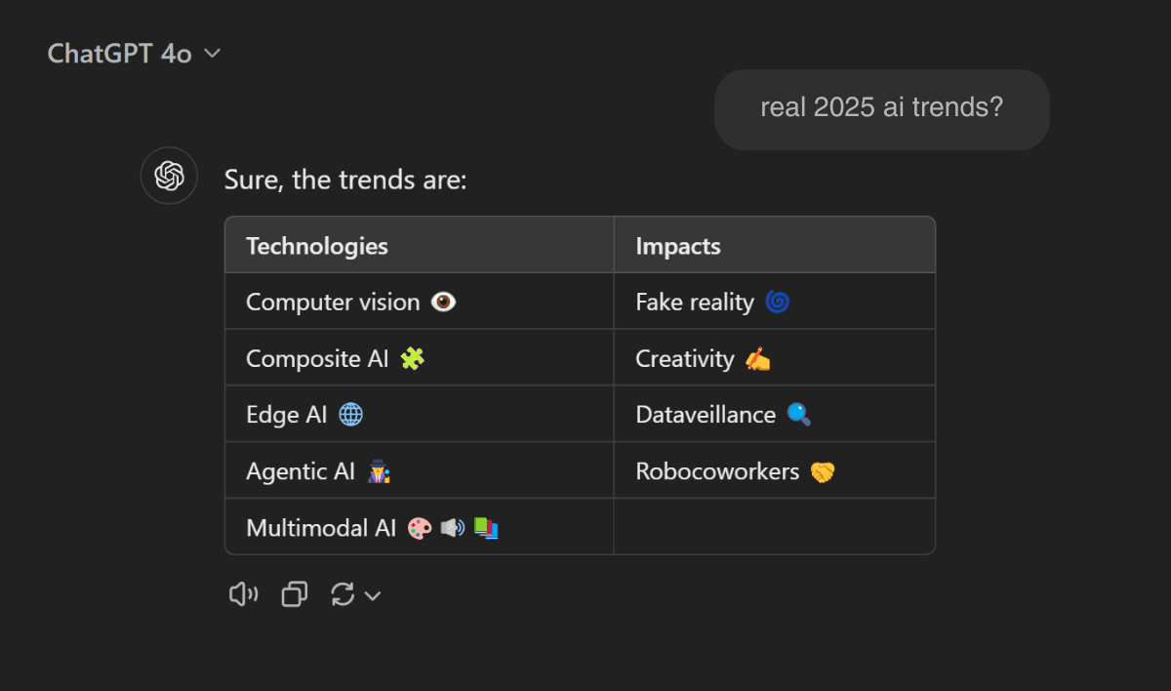Click the Technologies column header
The height and width of the screenshot is (691, 1171).
pyautogui.click(x=317, y=246)
